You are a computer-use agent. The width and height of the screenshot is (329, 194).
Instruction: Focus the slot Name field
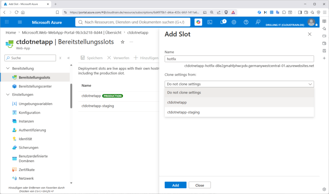[x=239, y=59]
